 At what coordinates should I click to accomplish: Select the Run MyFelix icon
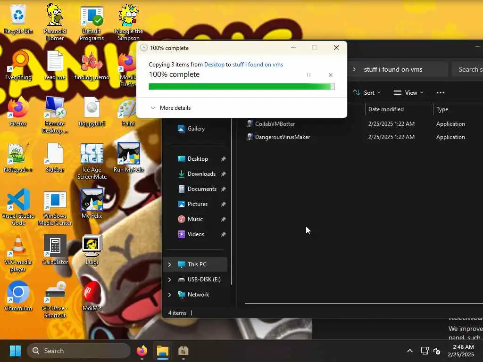point(128,157)
